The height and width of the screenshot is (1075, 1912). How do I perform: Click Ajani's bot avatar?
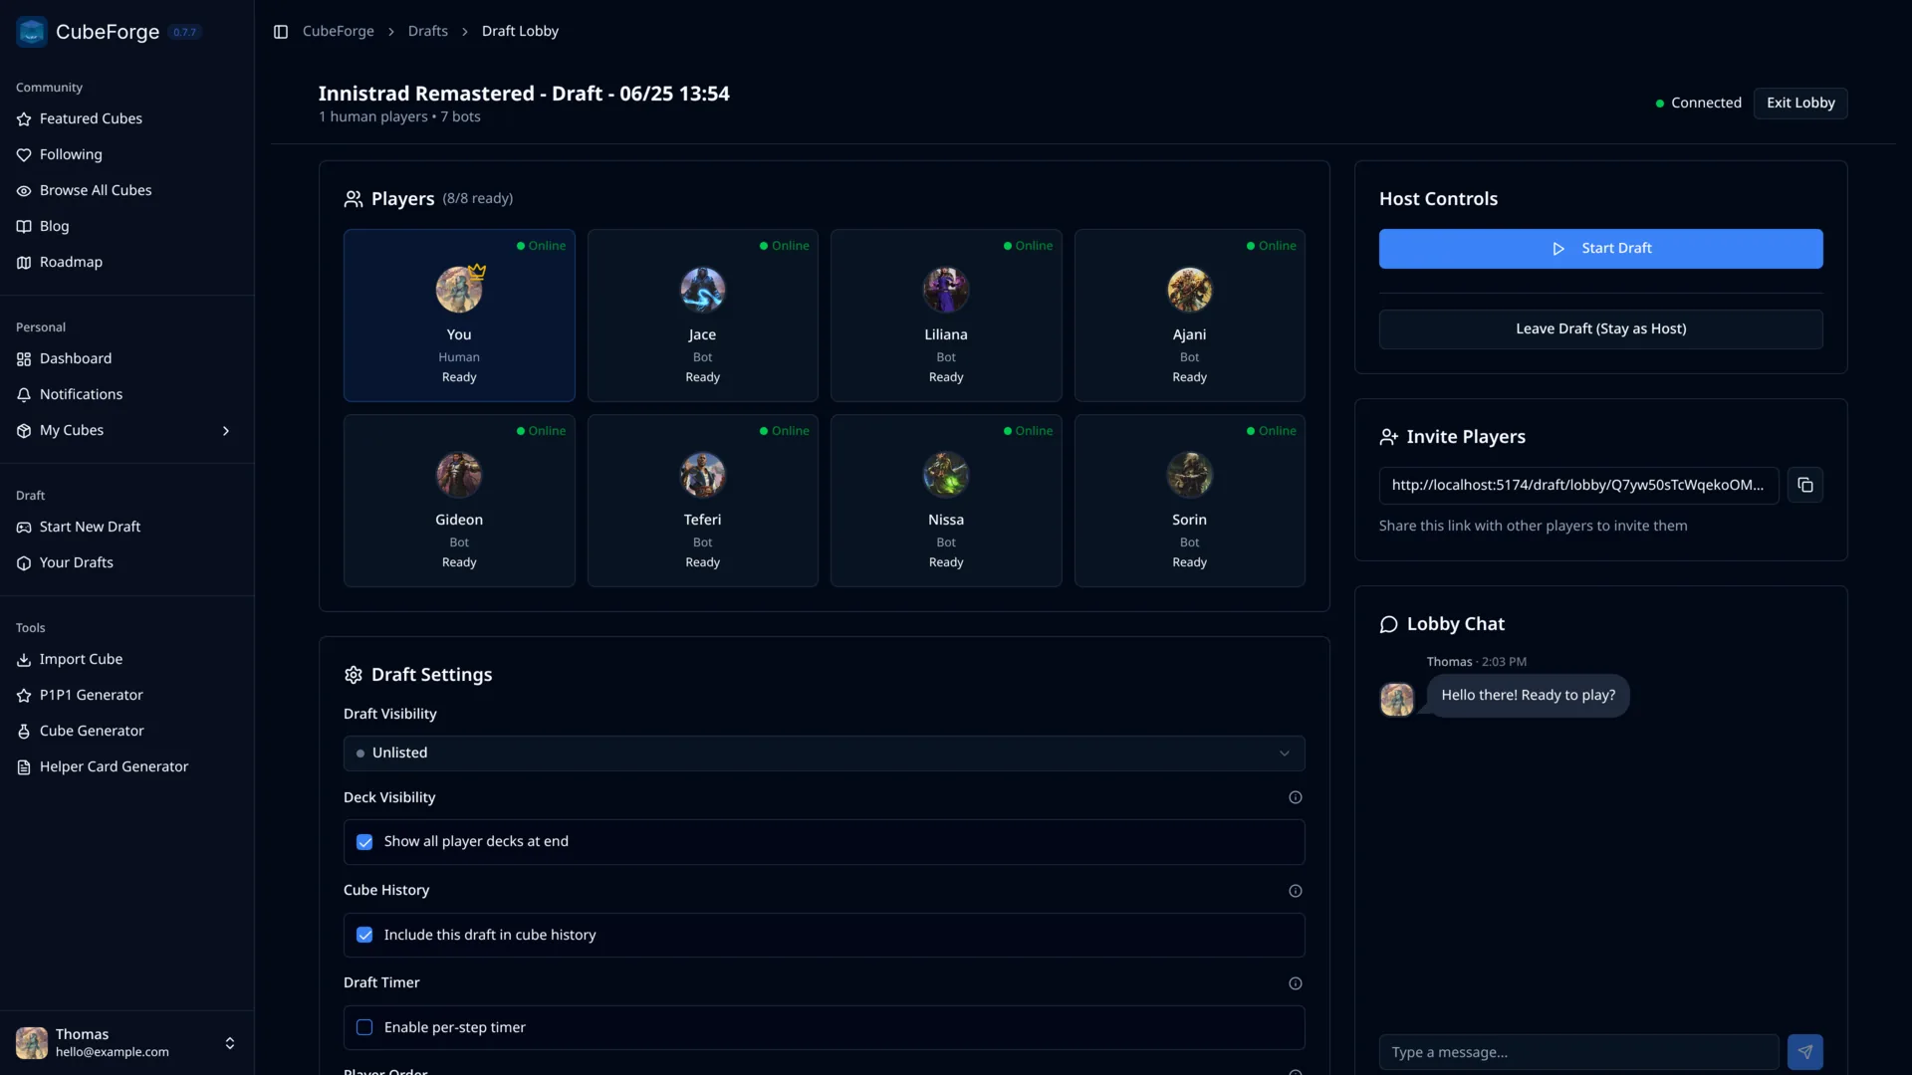pos(1190,290)
